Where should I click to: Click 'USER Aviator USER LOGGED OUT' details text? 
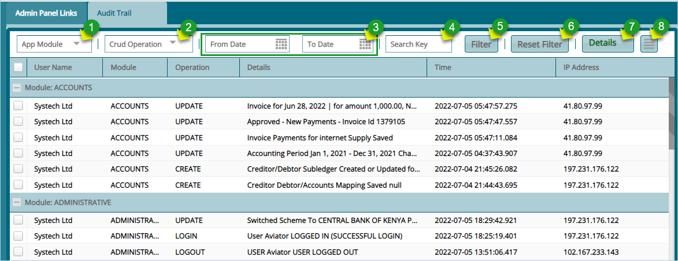[x=303, y=252]
